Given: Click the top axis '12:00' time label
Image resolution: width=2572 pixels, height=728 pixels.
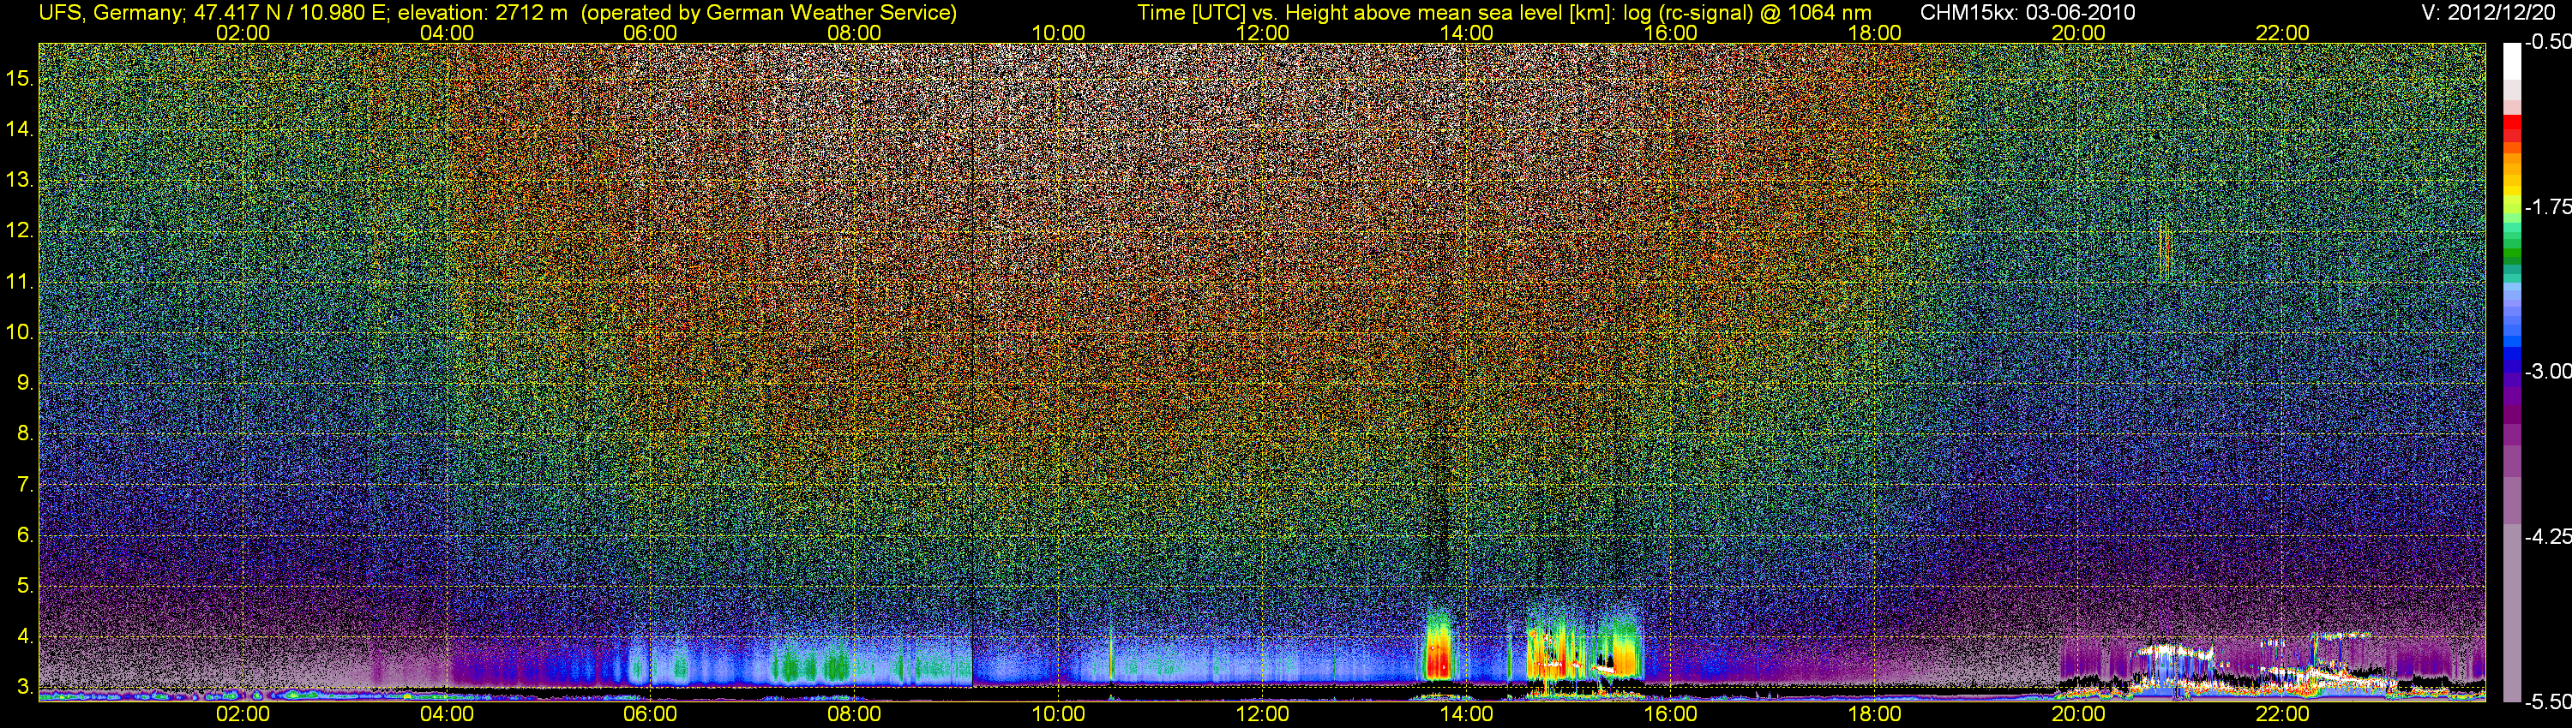Looking at the screenshot, I should pos(1262,33).
